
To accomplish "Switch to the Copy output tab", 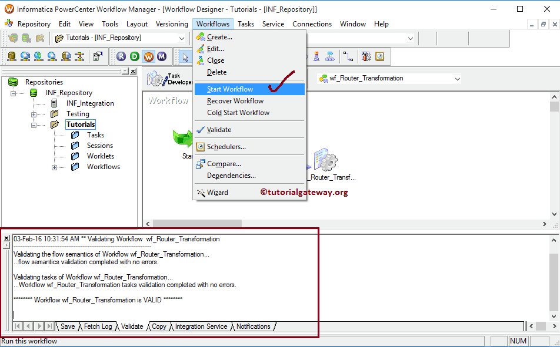I will [159, 326].
